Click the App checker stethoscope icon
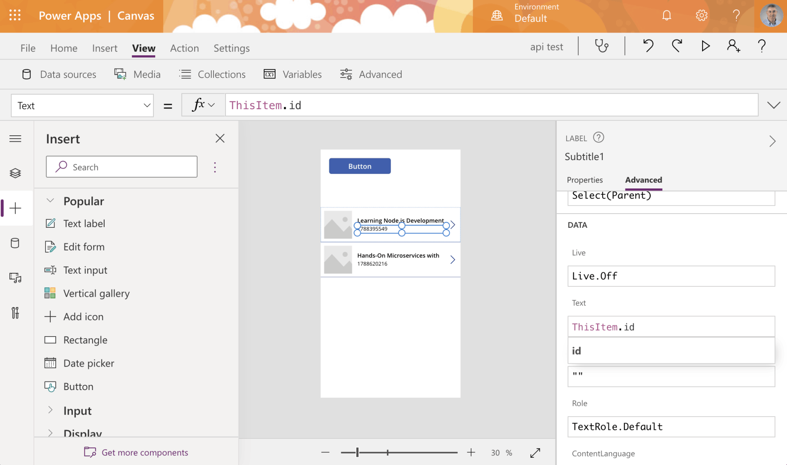This screenshot has height=465, width=787. 601,46
